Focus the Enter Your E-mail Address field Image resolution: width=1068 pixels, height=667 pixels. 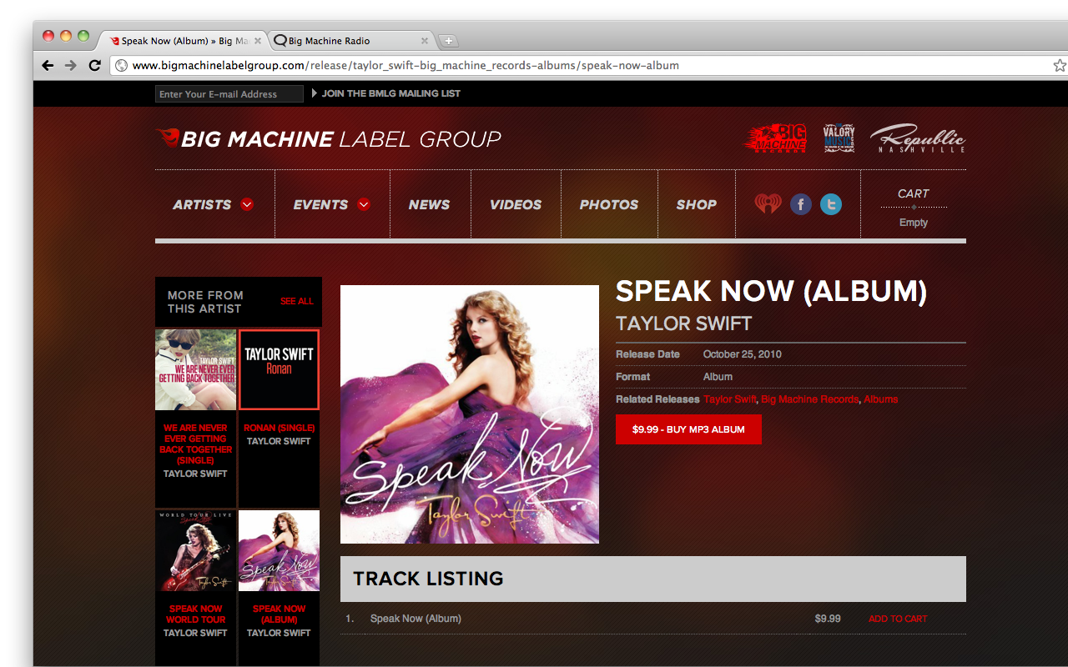coord(229,94)
